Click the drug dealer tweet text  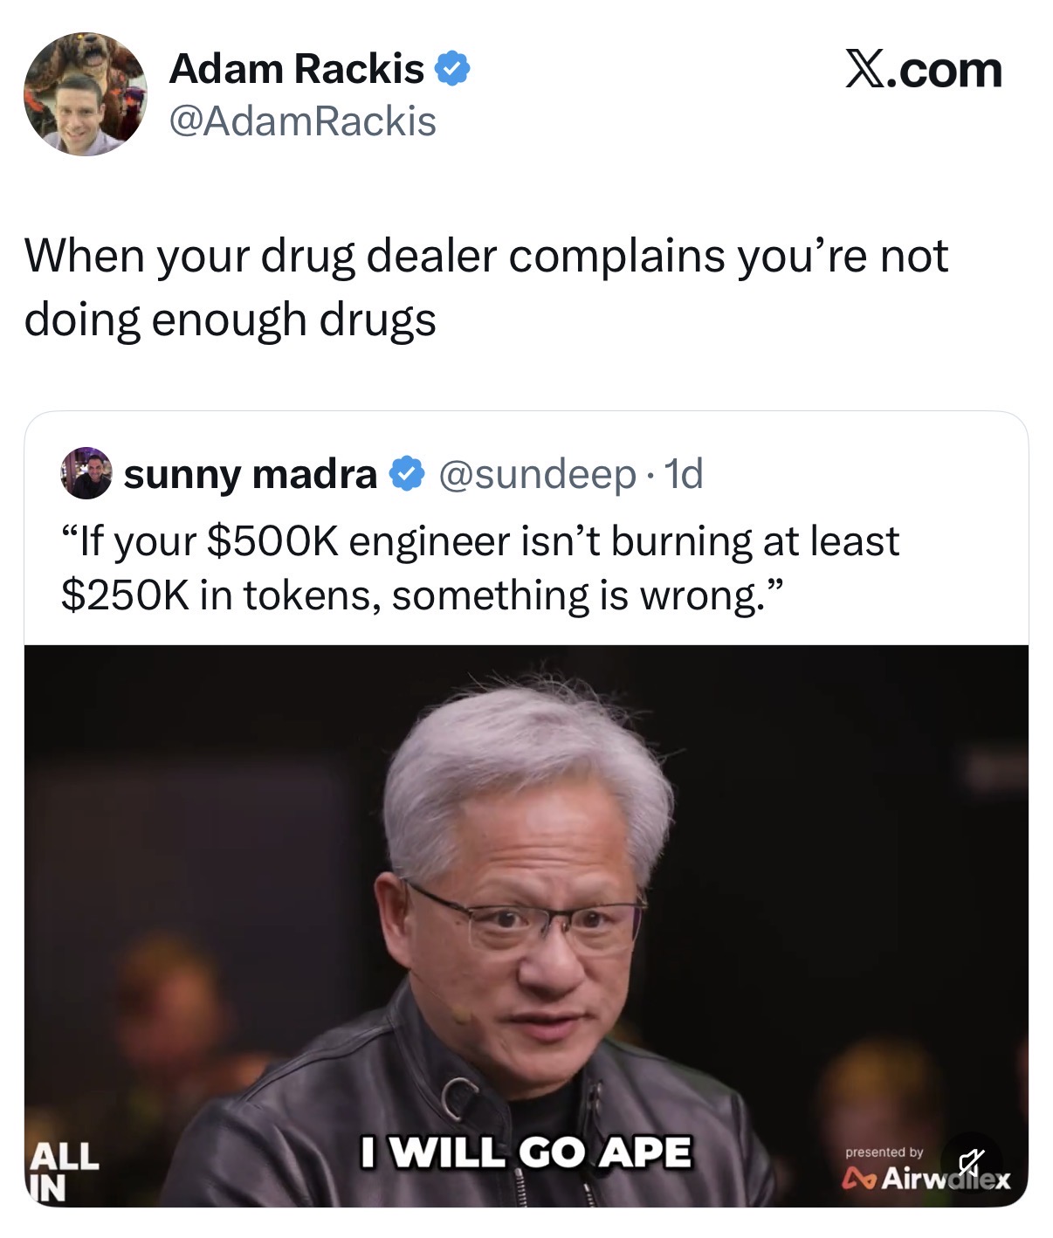click(x=485, y=287)
